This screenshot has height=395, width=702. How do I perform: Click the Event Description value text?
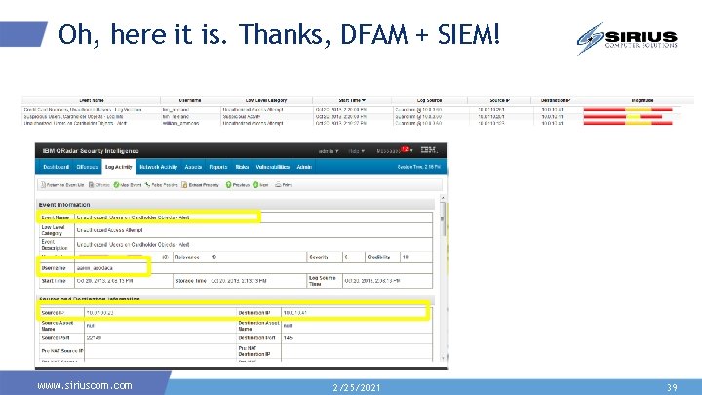click(x=133, y=245)
